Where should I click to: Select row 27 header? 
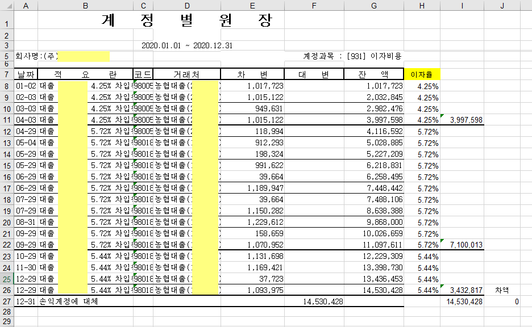[7, 301]
